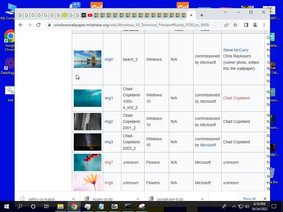Open the grey rock cliff thumbnail
Image resolution: width=283 pixels, height=212 pixels.
coord(88,121)
